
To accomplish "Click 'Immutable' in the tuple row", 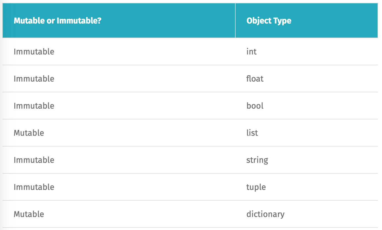I will pyautogui.click(x=34, y=187).
